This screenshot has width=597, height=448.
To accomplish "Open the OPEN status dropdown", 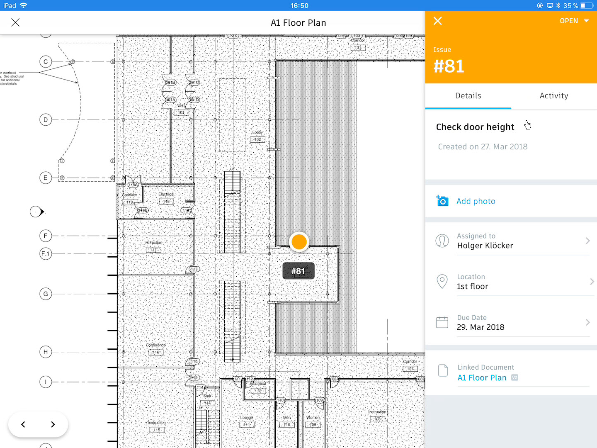I will 574,21.
